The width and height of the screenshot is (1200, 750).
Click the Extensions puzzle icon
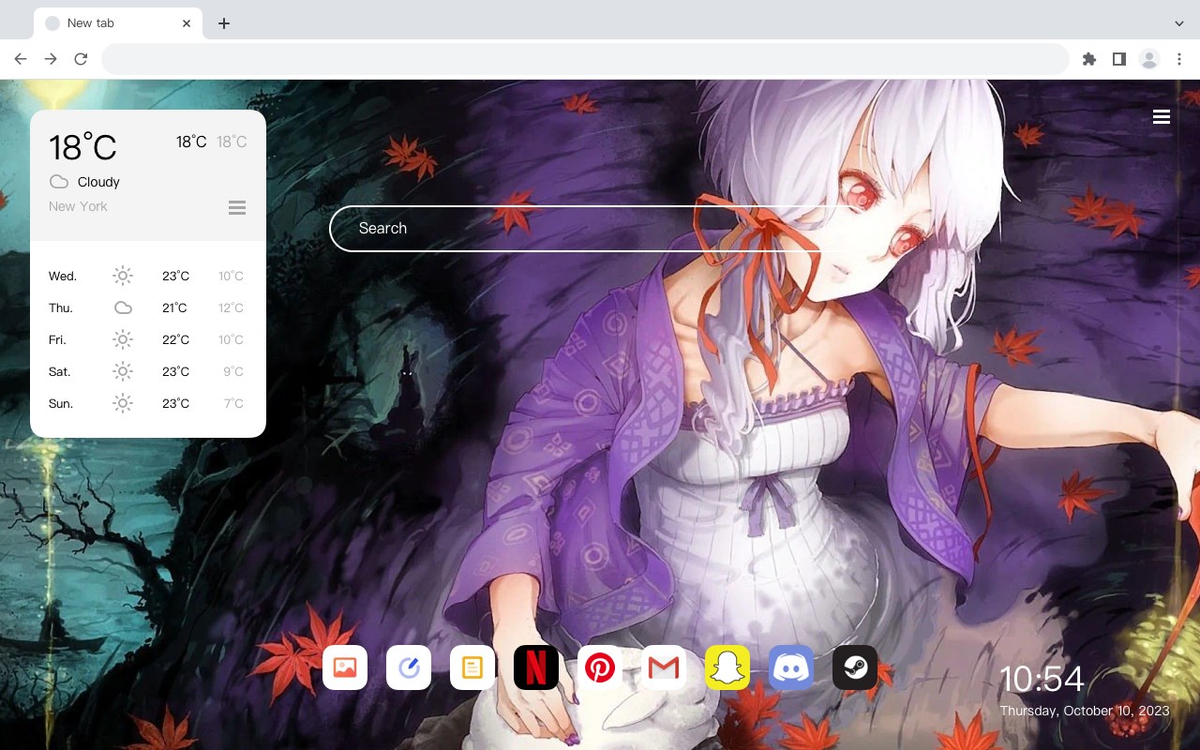click(1088, 59)
